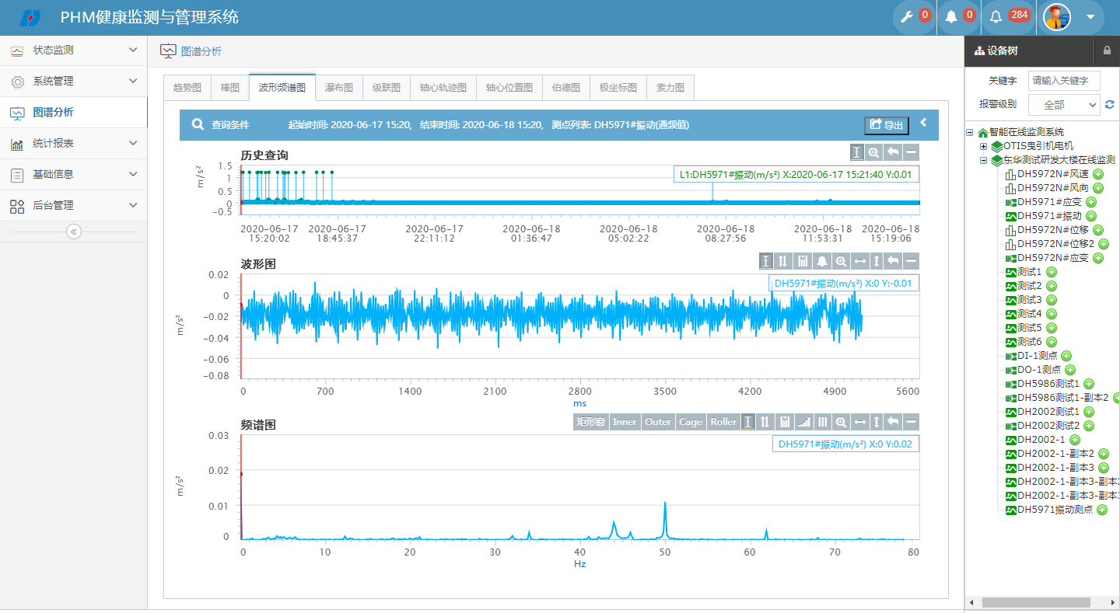1120x613 pixels.
Task: Open the bell notifications showing 284
Action: click(x=1010, y=17)
